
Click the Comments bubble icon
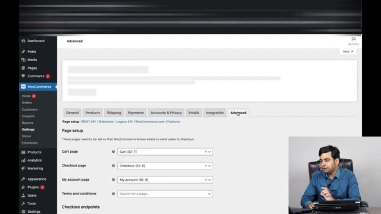pos(23,76)
